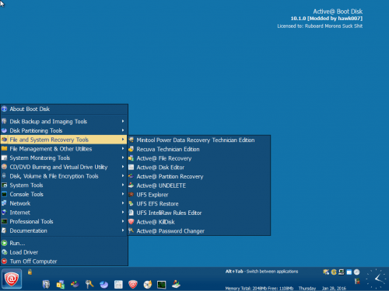This screenshot has height=291, width=389.
Task: Click the computer monitor tray icon
Action: point(342,272)
